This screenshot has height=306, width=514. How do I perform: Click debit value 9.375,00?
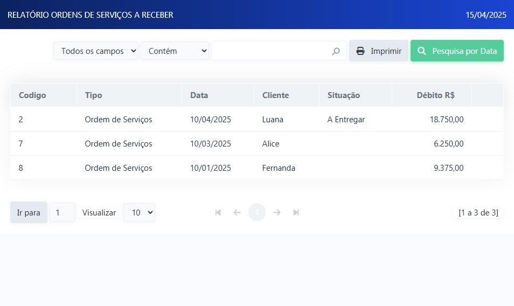[449, 168]
